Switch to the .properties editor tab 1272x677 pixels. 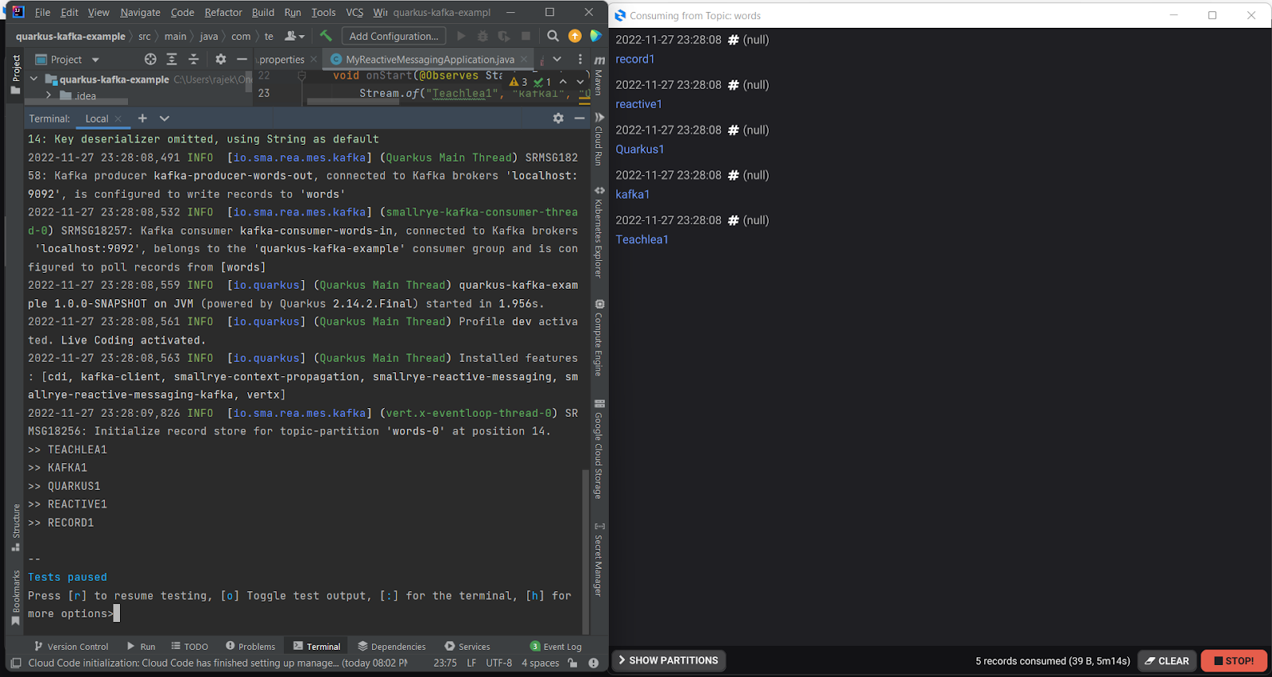point(282,59)
